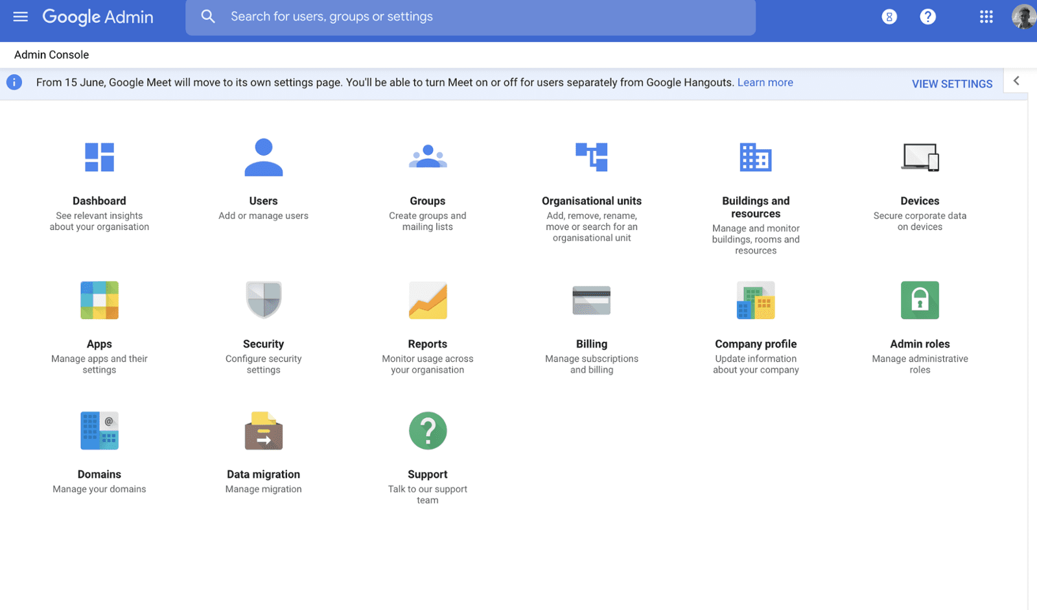Click the Data migration title text
1037x610 pixels.
pyautogui.click(x=263, y=475)
